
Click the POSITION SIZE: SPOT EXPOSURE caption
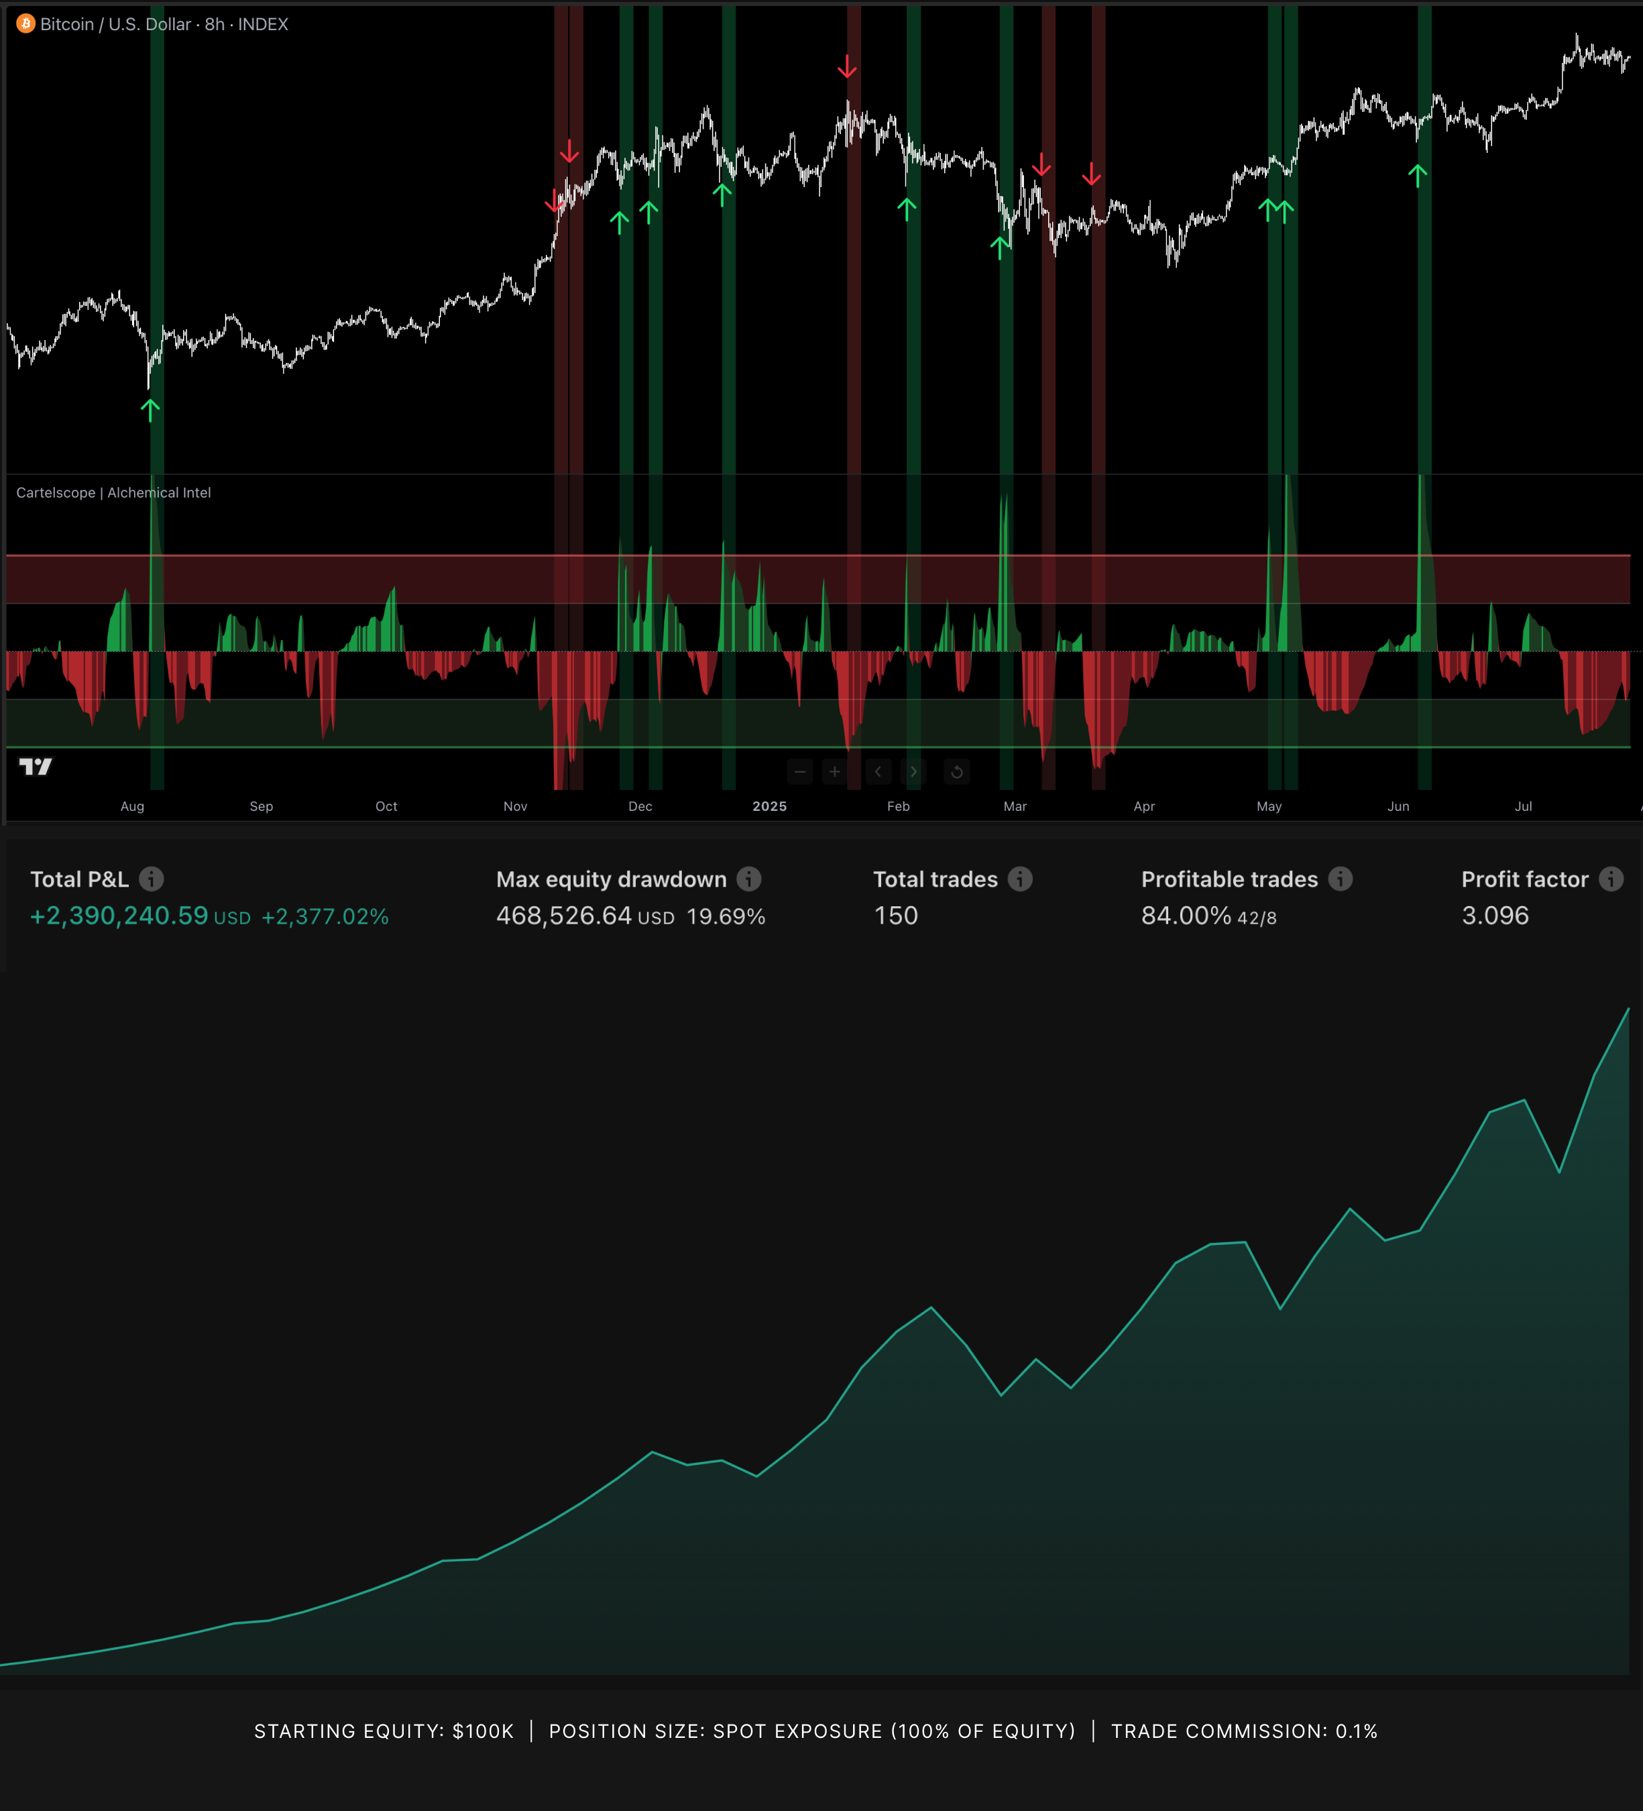click(812, 1731)
